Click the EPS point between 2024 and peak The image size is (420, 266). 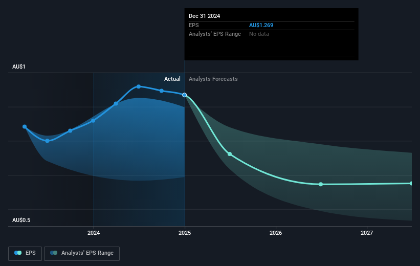click(116, 104)
